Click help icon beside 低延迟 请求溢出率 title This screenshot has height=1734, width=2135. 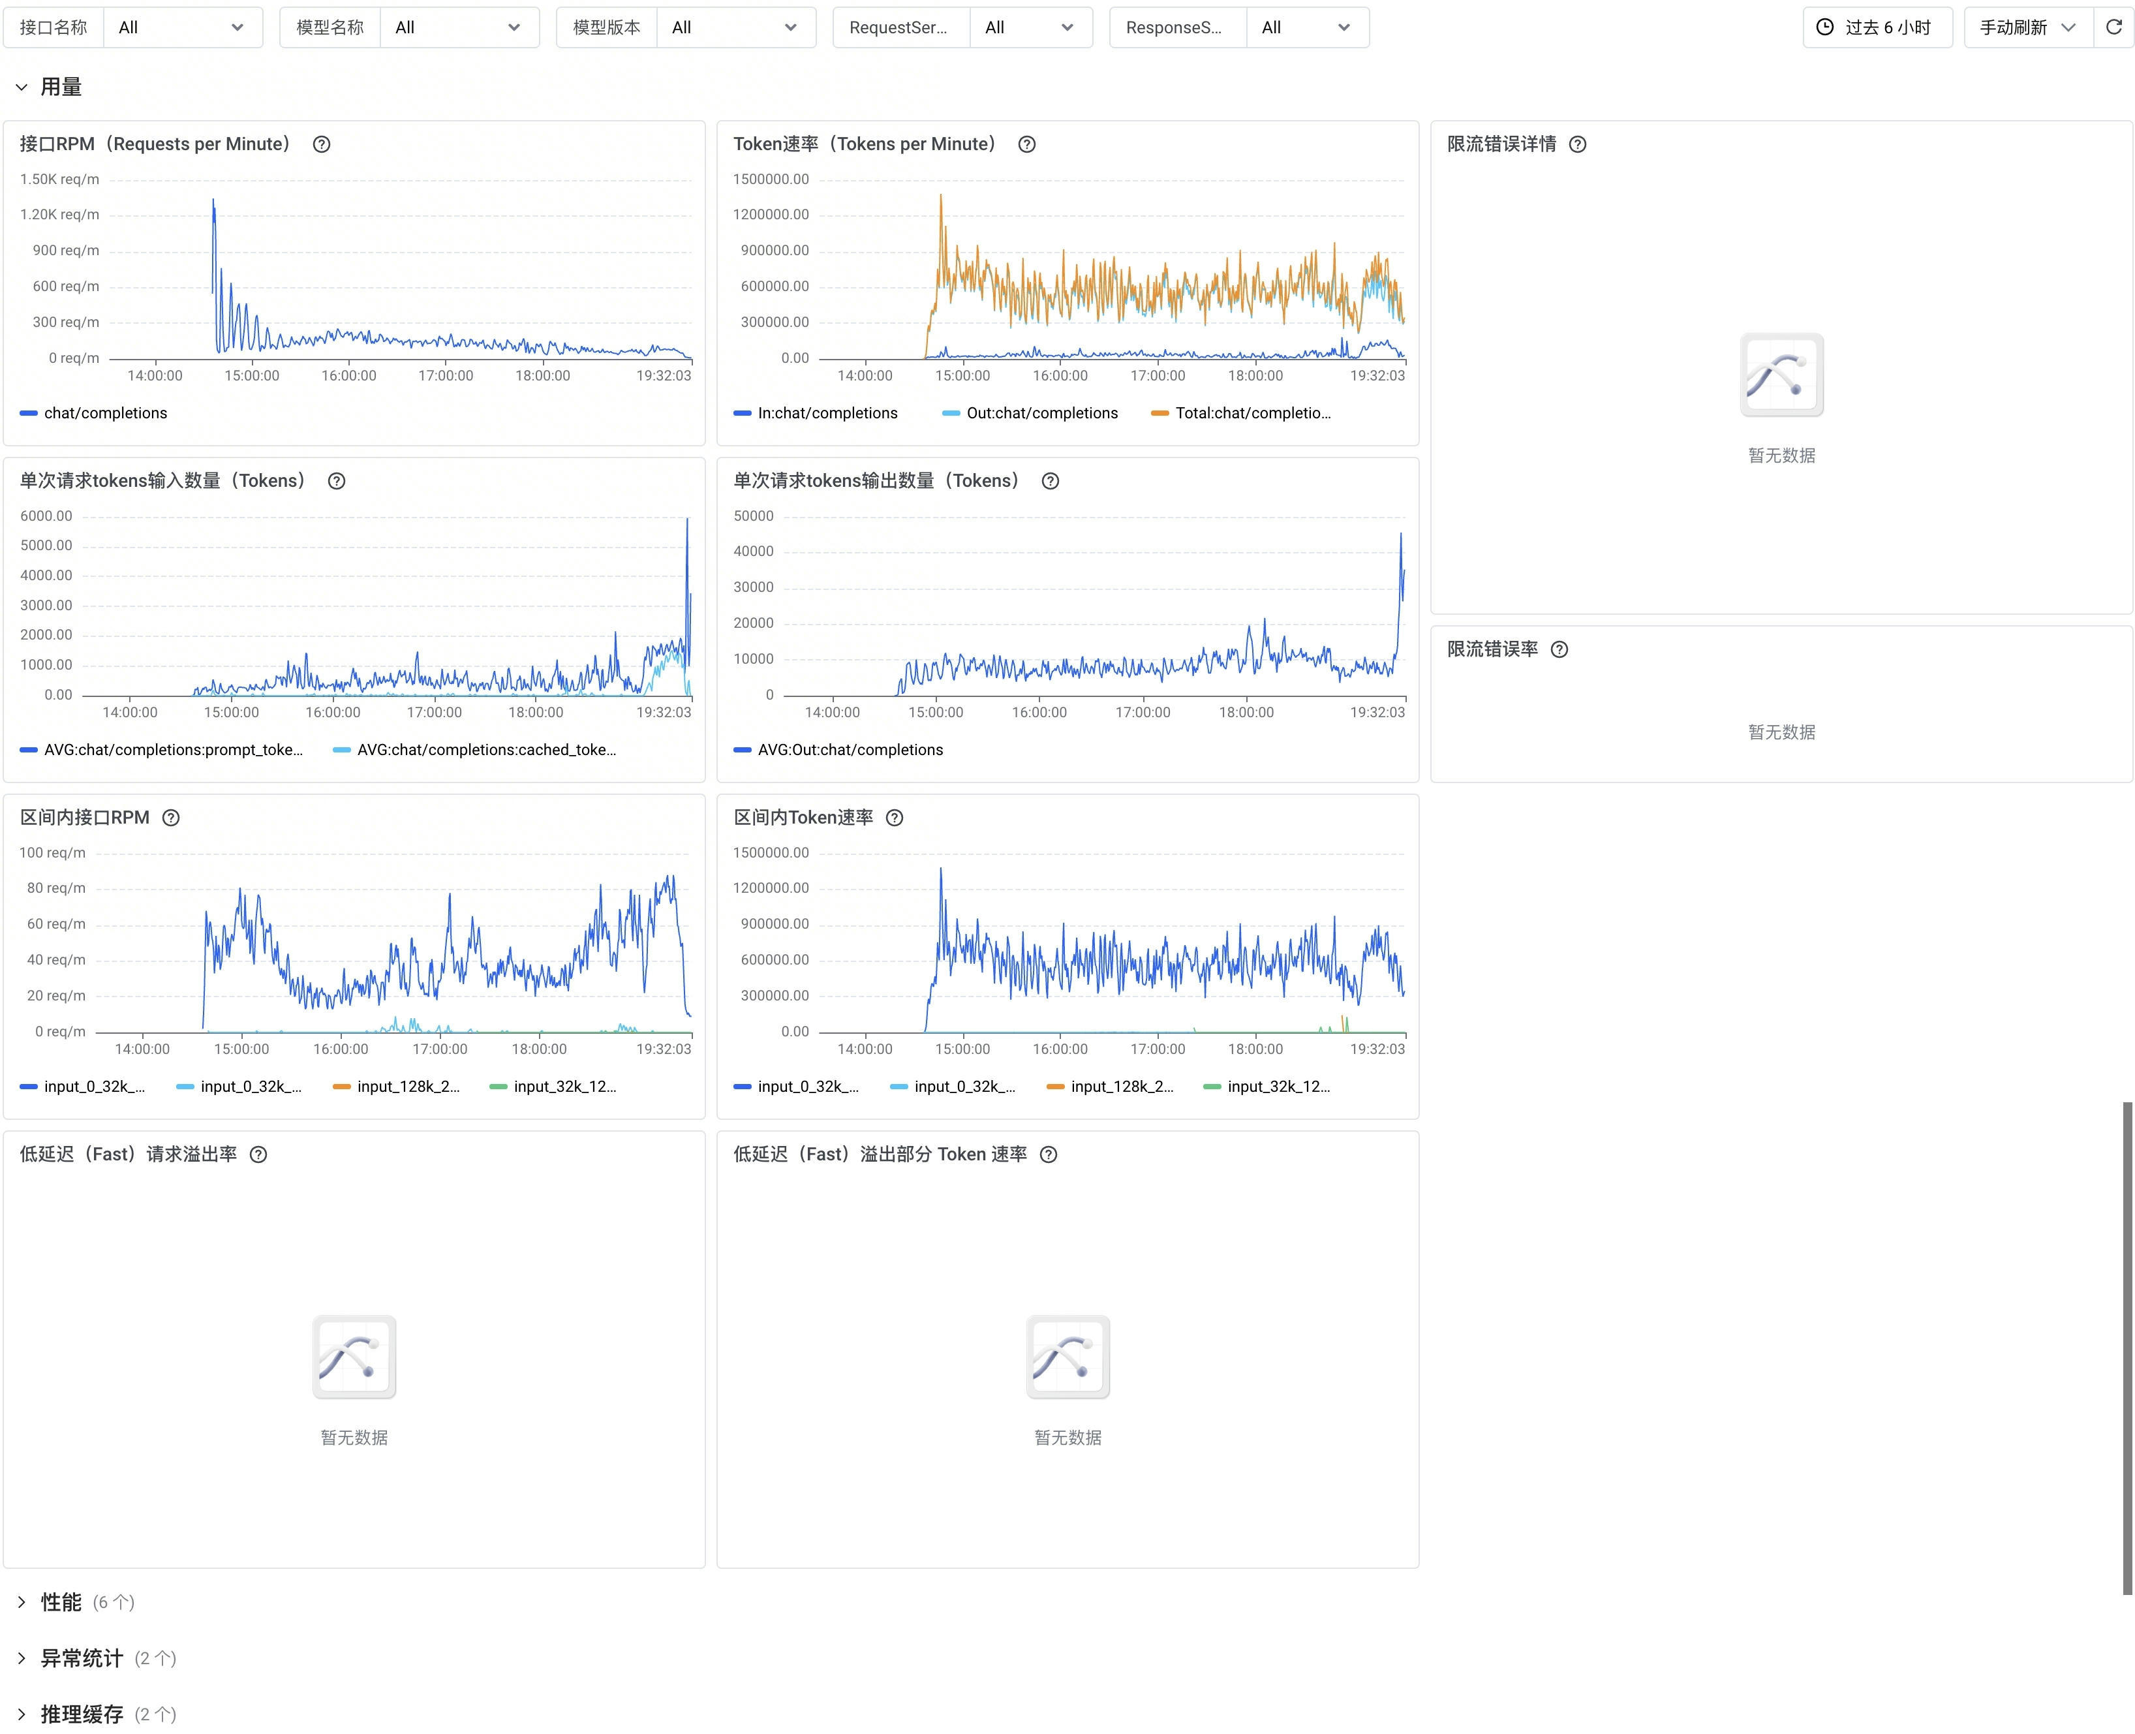[258, 1154]
